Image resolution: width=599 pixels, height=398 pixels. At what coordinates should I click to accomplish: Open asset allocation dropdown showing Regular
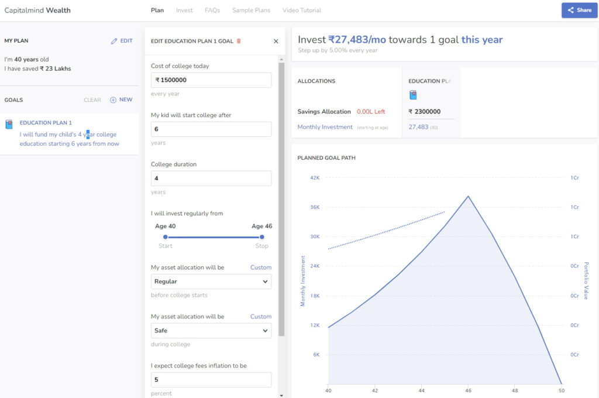(x=211, y=282)
